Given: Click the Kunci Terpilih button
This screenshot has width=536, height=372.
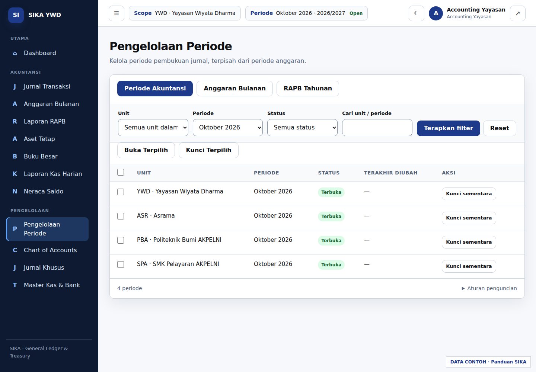Looking at the screenshot, I should click(x=208, y=150).
